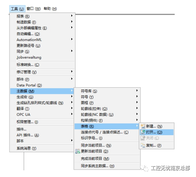The width and height of the screenshot is (196, 177).
Task: Open 轮廓线(NC 数据) (U) submenu entry
Action: point(107,115)
